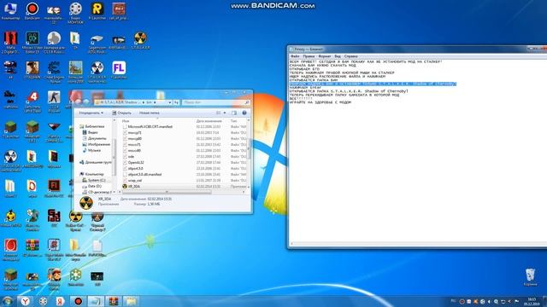The width and height of the screenshot is (547, 307).
Task: Click the highlighted line in Notepad text
Action: point(373,84)
